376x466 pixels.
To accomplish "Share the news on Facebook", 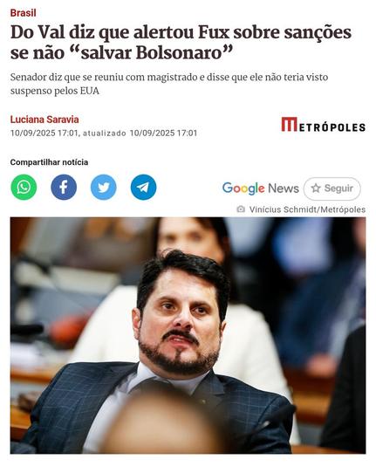I will click(64, 188).
